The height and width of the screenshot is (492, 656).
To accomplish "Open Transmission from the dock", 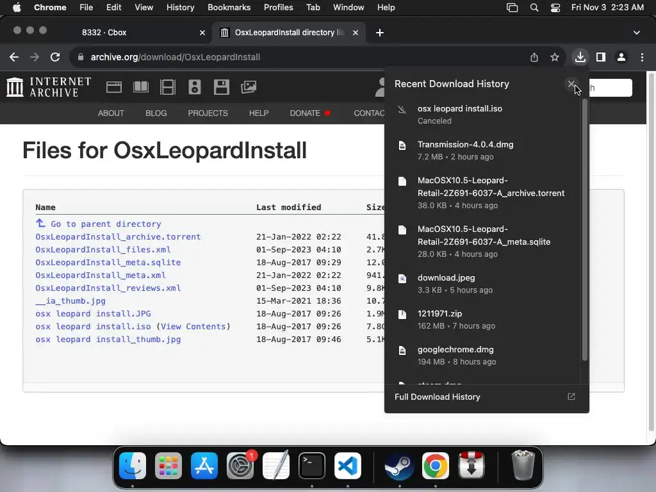I will point(471,466).
